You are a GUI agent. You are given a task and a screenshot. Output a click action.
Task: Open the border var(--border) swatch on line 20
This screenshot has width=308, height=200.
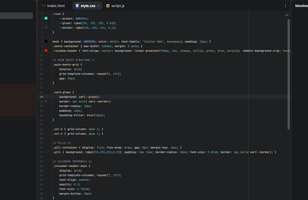pos(46,101)
